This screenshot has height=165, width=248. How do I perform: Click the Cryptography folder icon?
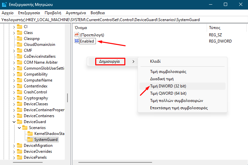click(20, 98)
